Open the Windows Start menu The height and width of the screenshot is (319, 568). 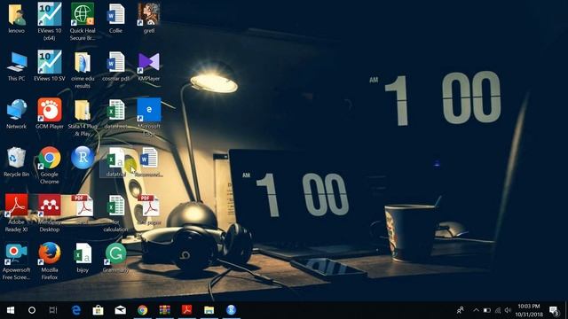coord(11,310)
